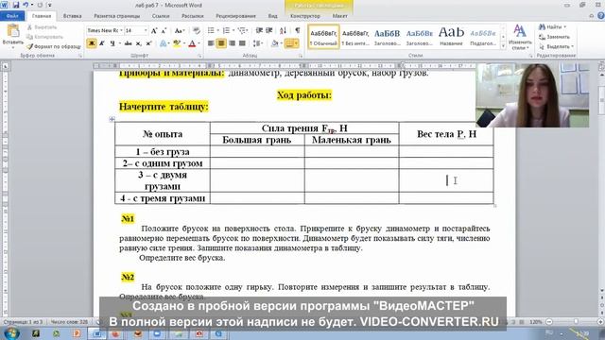605x340 pixels.
Task: Open Word help with the question mark icon
Action: [601, 16]
